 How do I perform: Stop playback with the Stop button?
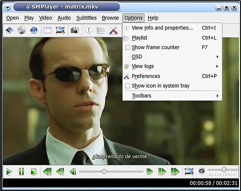[x=34, y=172]
